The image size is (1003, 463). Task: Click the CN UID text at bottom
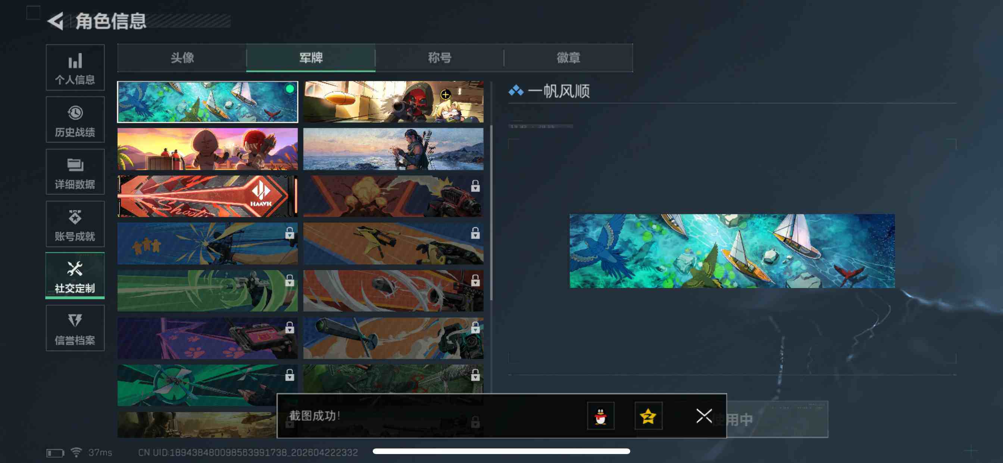pyautogui.click(x=248, y=453)
